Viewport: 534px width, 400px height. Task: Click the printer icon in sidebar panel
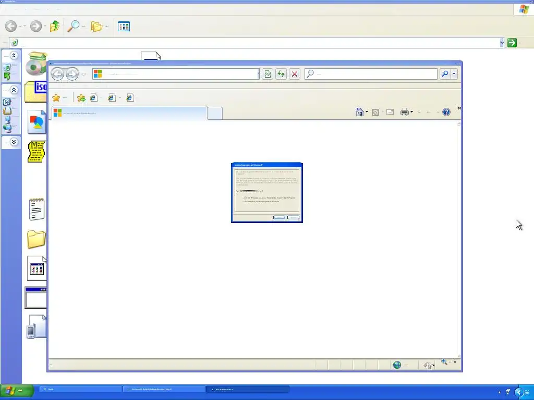7,110
